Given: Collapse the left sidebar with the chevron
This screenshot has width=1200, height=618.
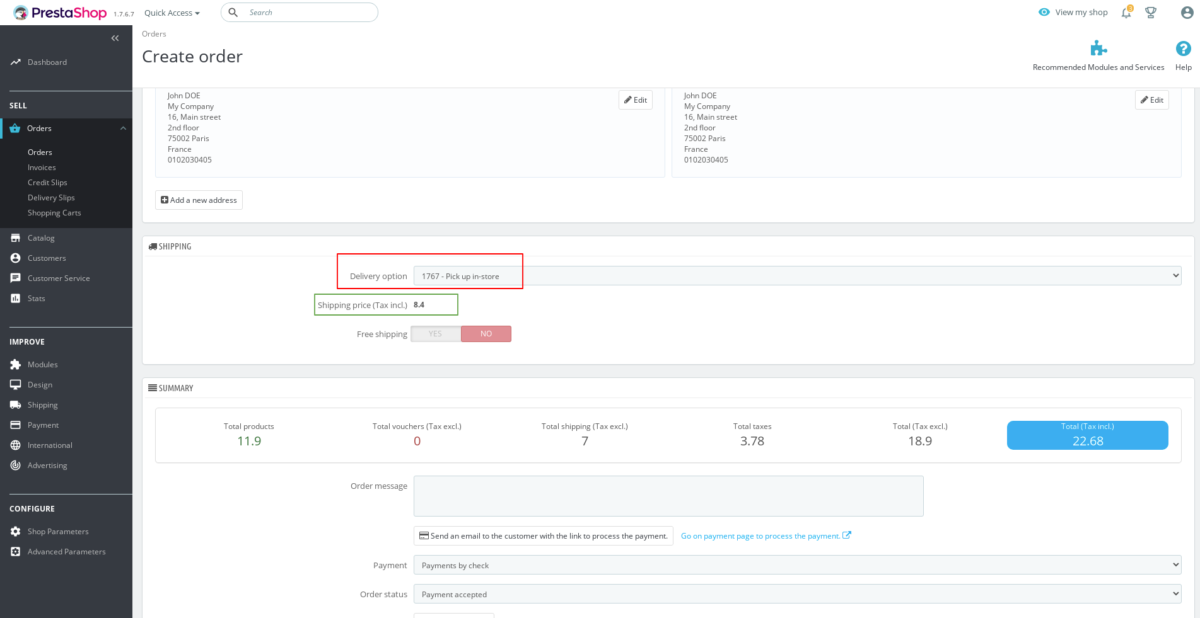Looking at the screenshot, I should [115, 38].
